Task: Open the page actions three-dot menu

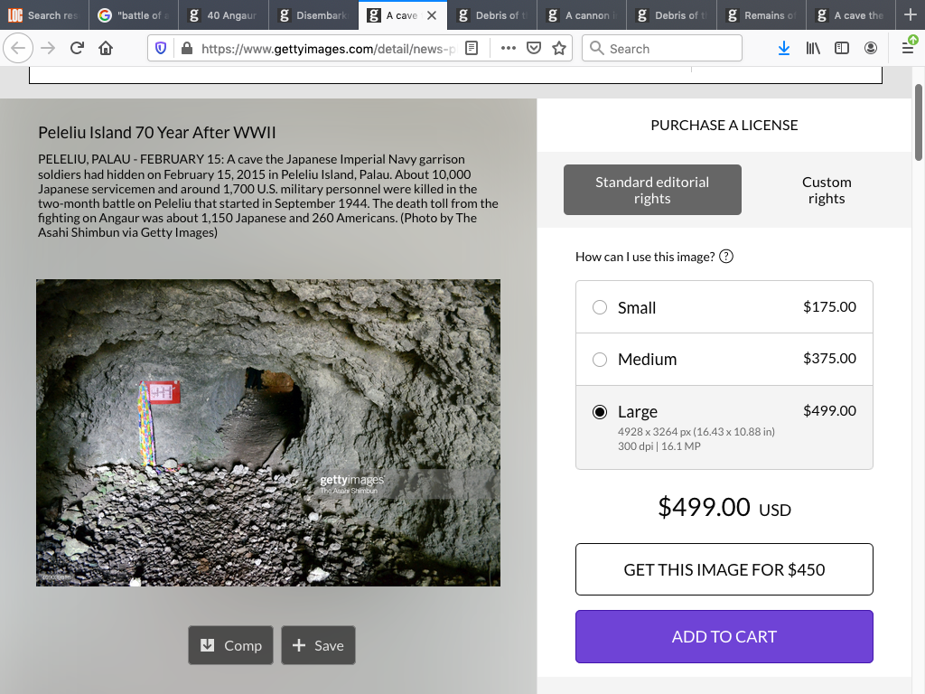Action: coord(508,48)
